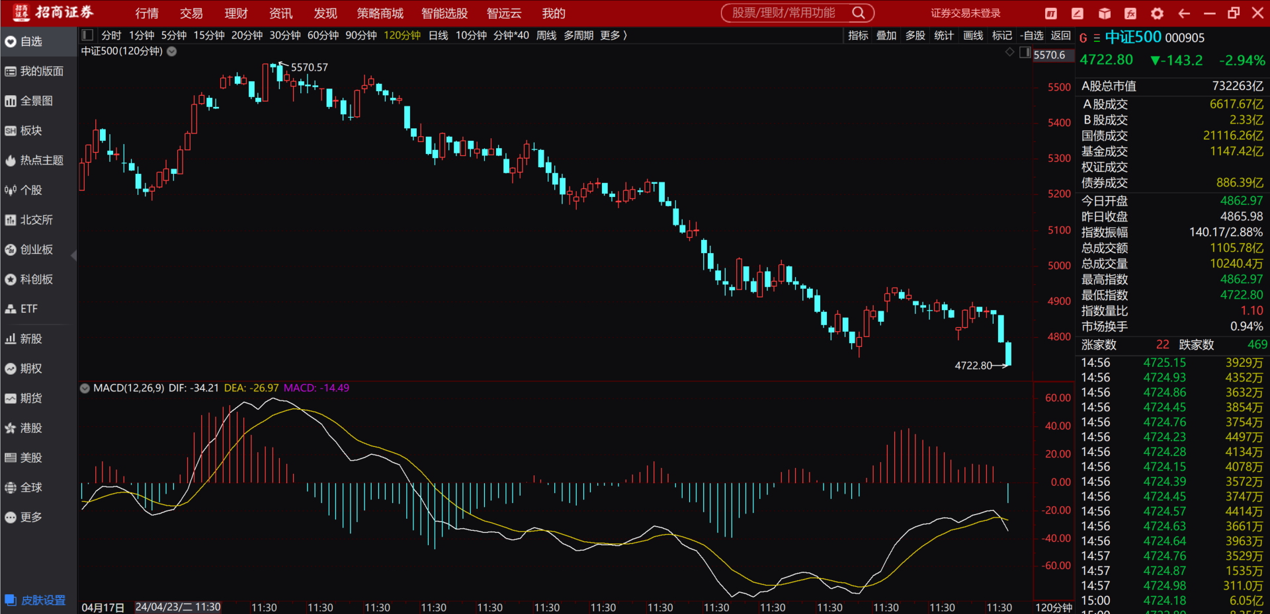Screen dimensions: 1270x614
Task: Open the 板块 sectors sidebar item
Action: [x=38, y=131]
